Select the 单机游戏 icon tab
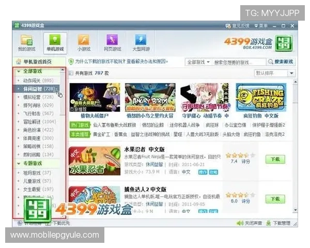This screenshot has width=310, height=248. click(x=55, y=43)
